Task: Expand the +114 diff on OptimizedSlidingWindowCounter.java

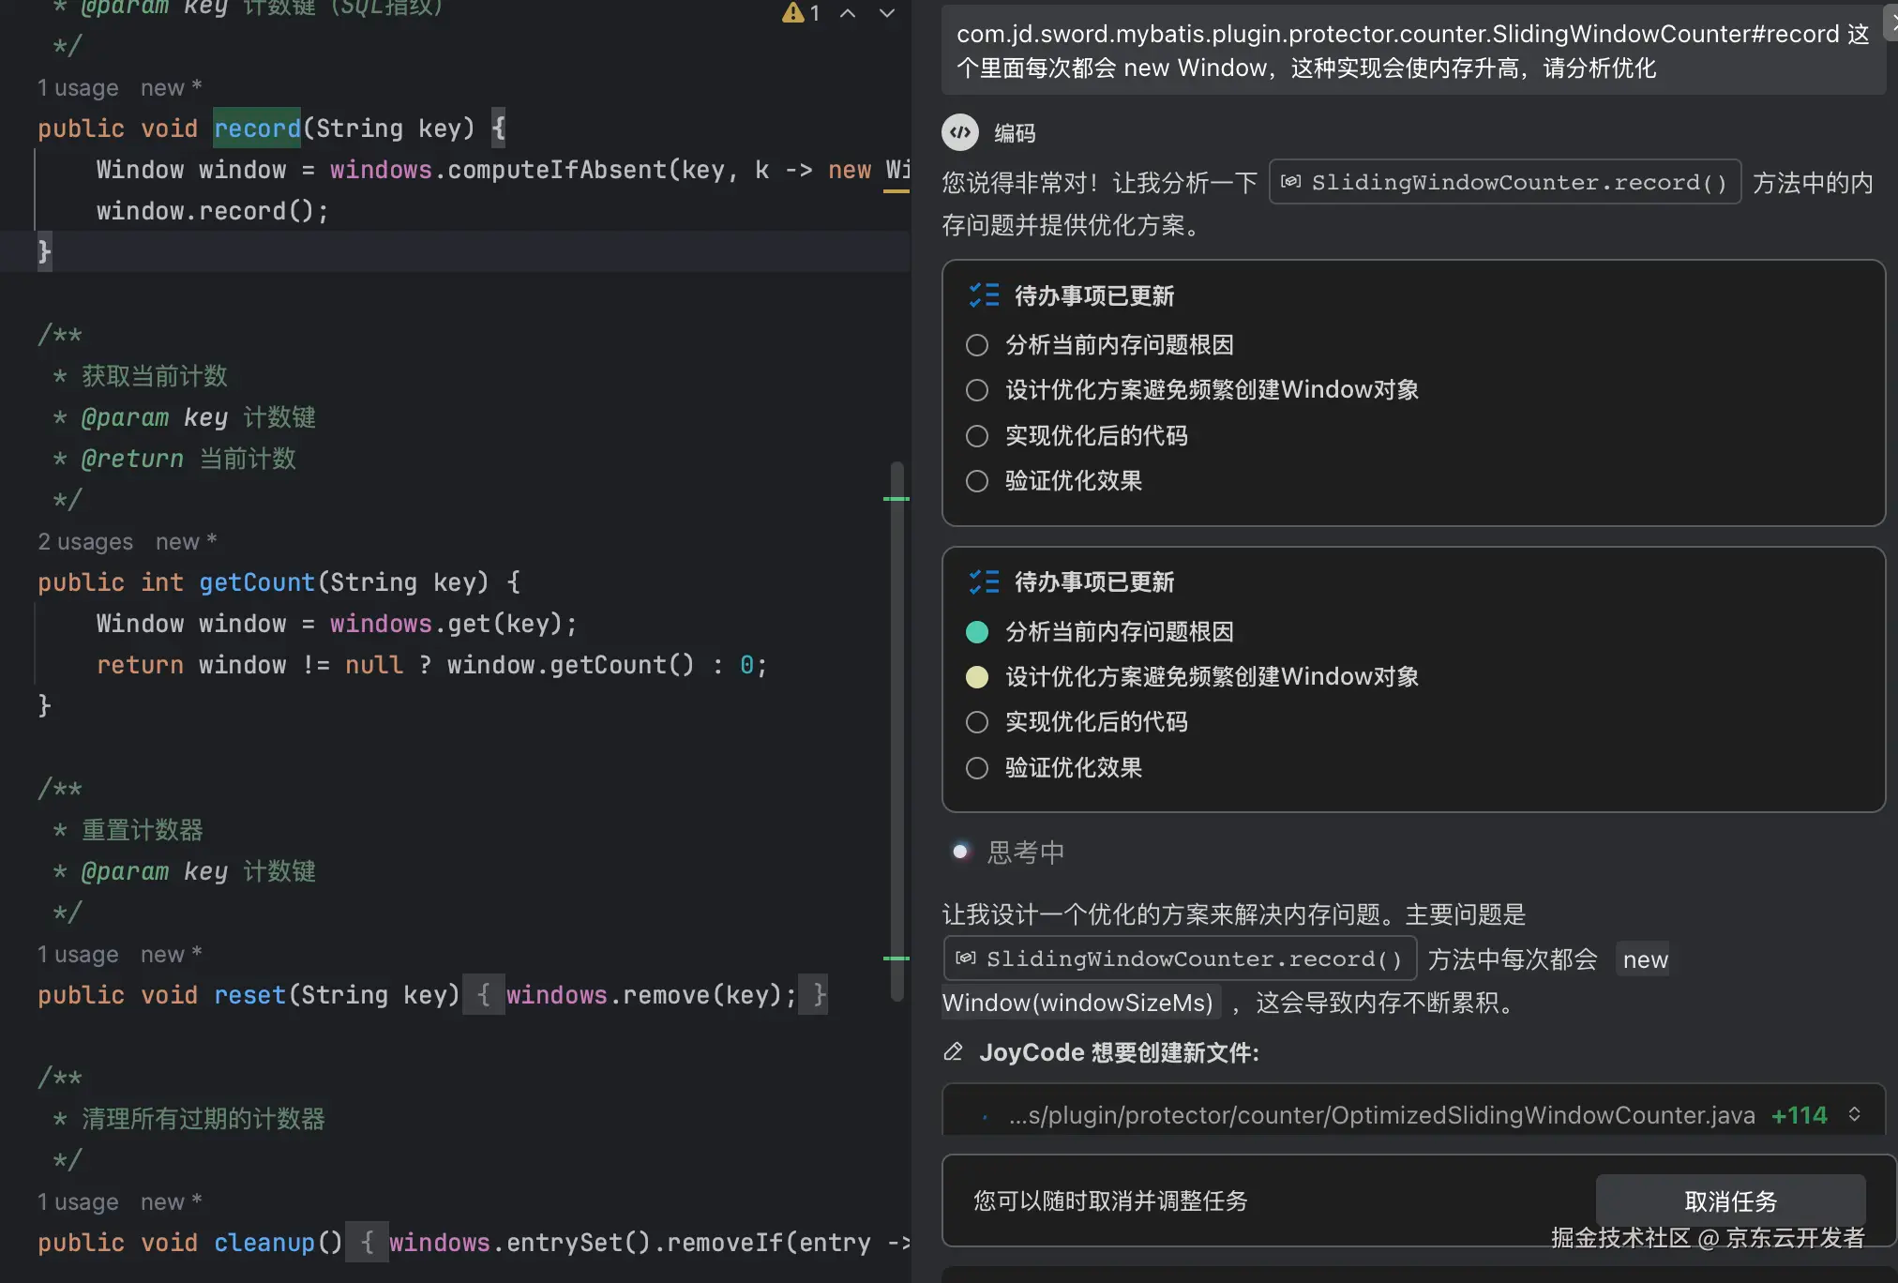Action: 1798,1115
